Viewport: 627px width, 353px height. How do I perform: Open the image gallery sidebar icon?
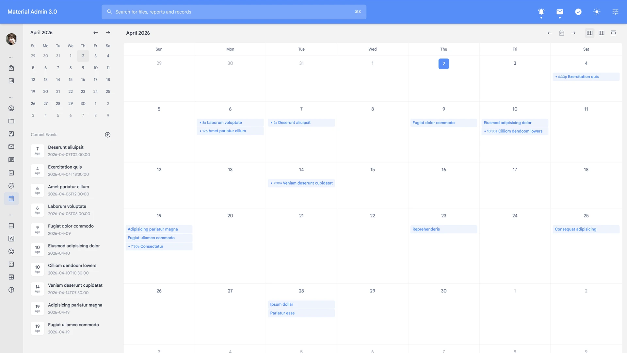[x=11, y=173]
